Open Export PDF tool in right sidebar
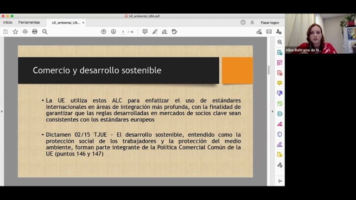 tap(280, 53)
